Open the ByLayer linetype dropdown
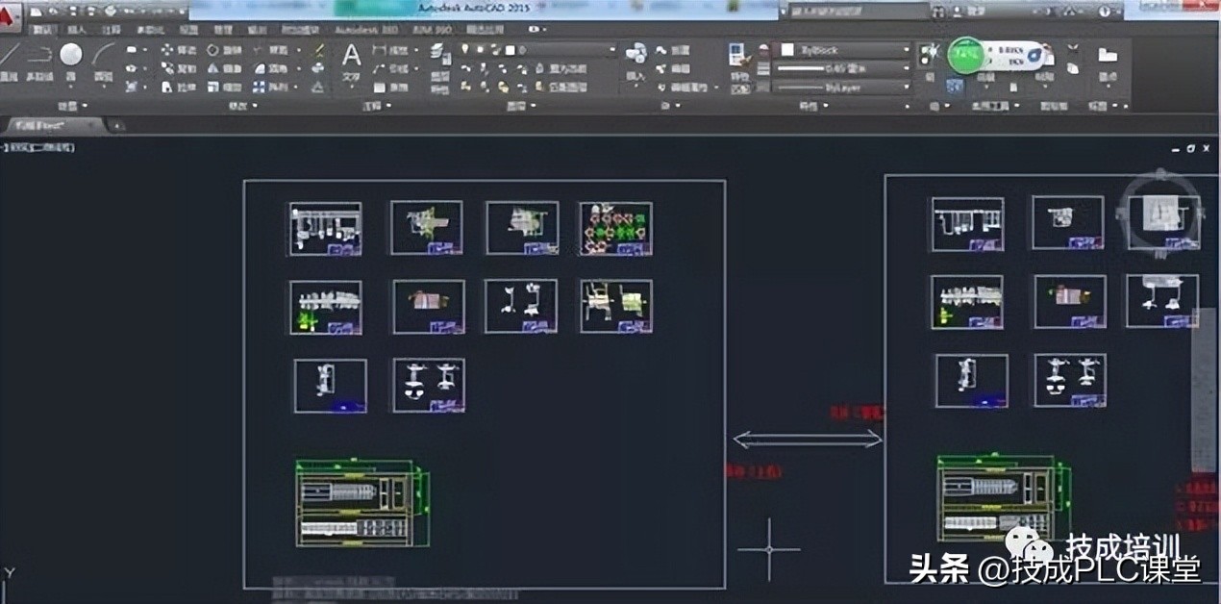1221x604 pixels. tap(906, 88)
